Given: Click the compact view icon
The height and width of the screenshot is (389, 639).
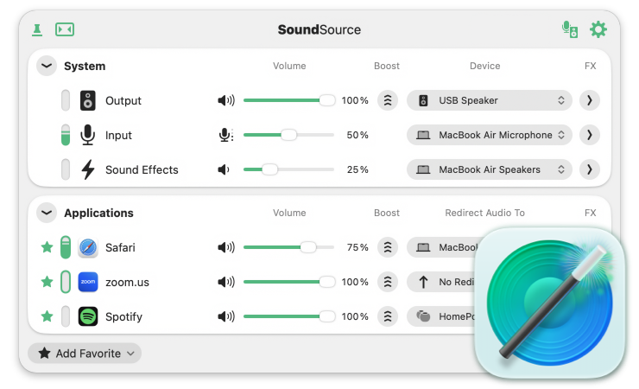Looking at the screenshot, I should [65, 29].
